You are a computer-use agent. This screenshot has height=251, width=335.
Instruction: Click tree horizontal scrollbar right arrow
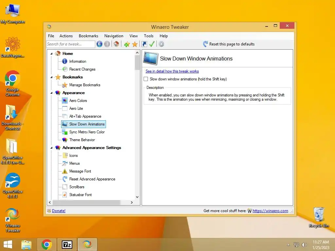click(x=132, y=202)
